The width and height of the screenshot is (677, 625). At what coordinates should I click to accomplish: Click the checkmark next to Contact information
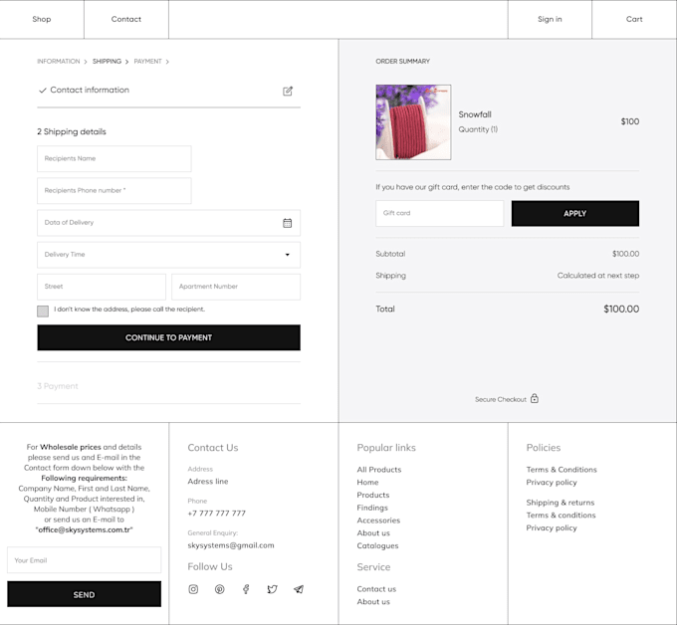42,91
